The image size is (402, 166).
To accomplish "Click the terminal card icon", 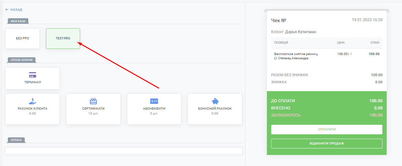I will point(33,75).
